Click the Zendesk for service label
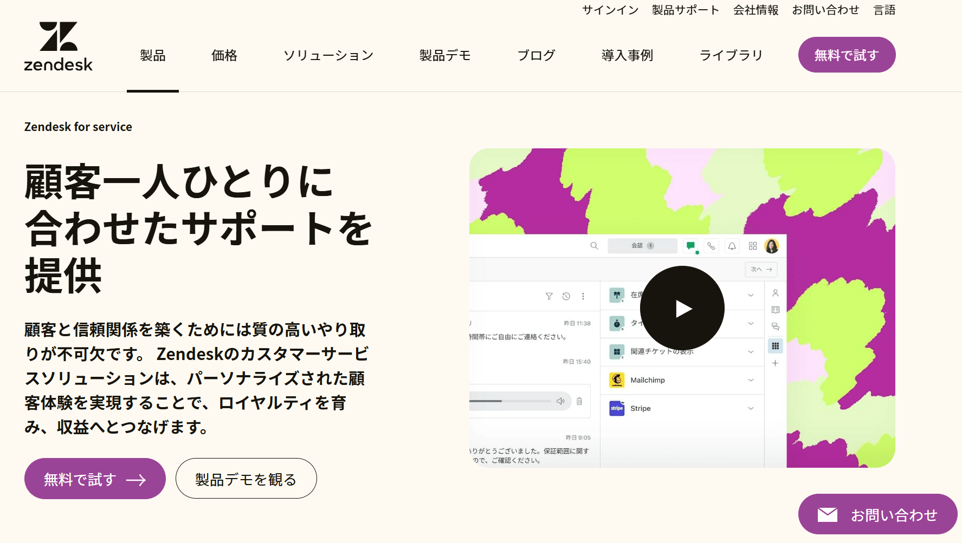The height and width of the screenshot is (543, 962). click(78, 127)
